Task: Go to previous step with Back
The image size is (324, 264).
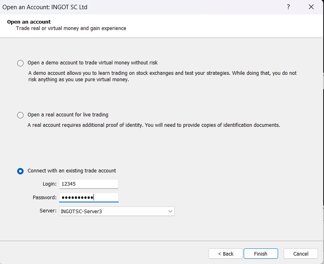Action: [x=226, y=254]
